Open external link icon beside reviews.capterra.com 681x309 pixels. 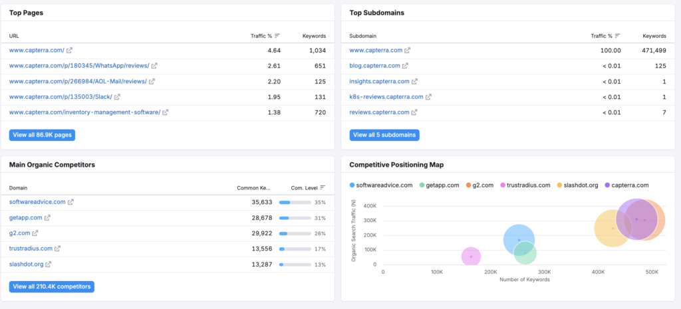click(414, 112)
